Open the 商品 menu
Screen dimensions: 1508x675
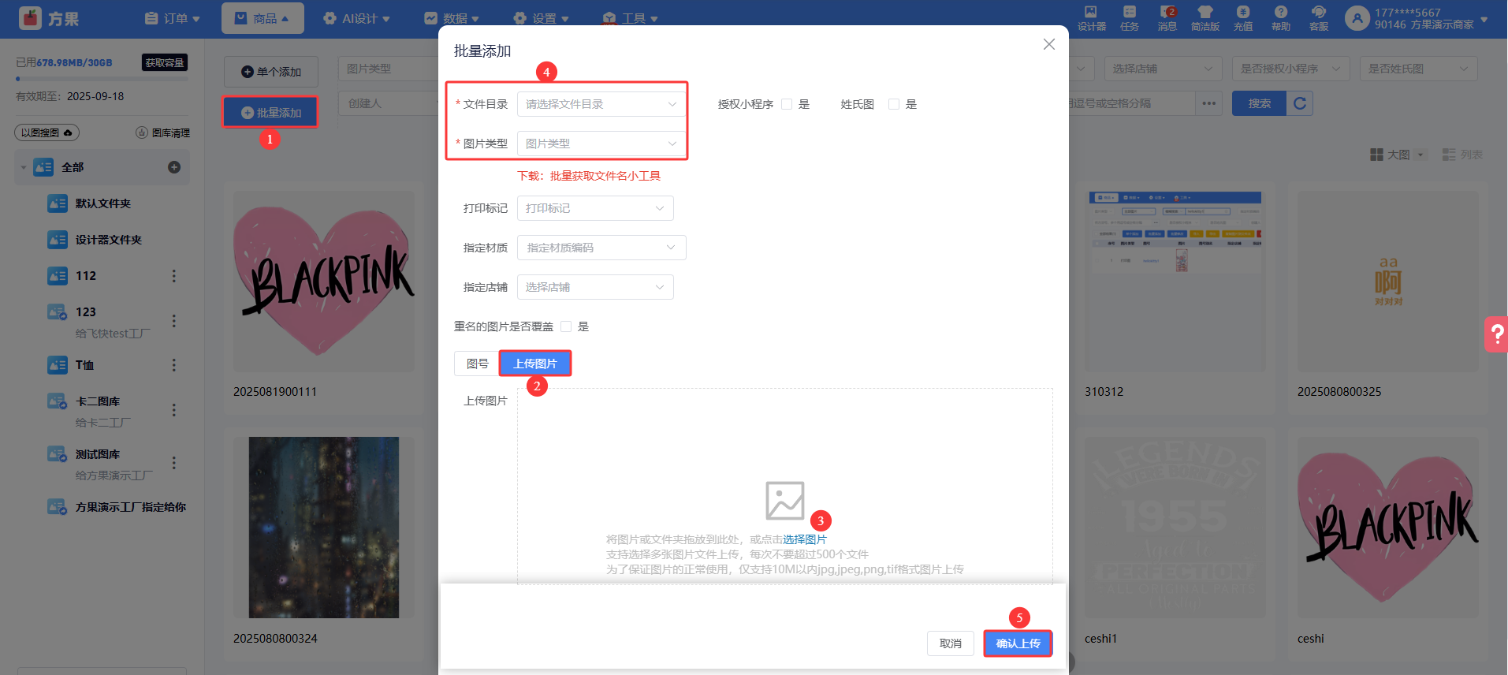263,18
